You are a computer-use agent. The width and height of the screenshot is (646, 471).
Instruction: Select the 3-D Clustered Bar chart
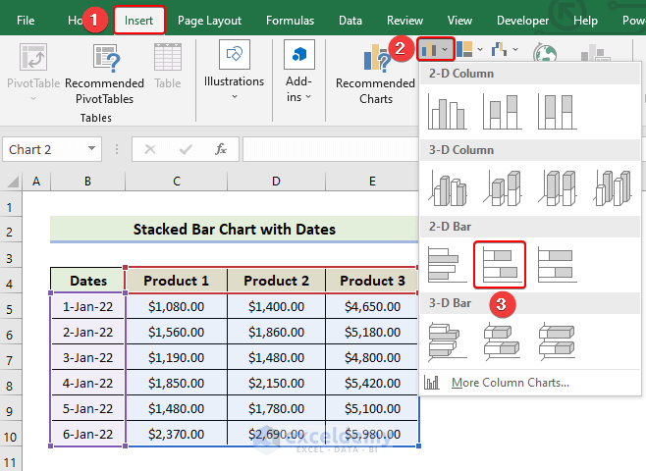tap(448, 340)
